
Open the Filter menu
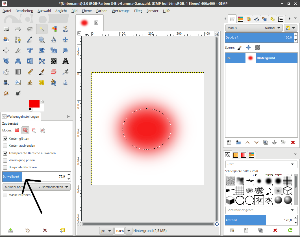click(138, 11)
